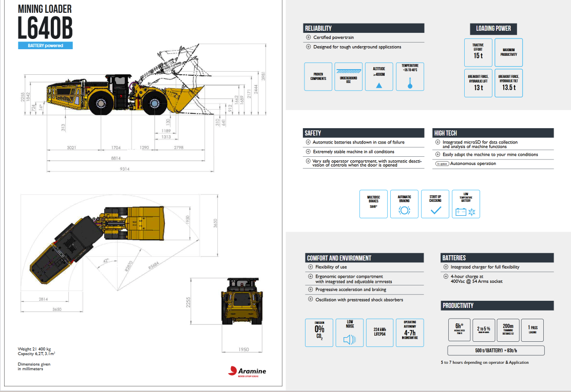Click the Low Temperature Battery snowflake tile
This screenshot has height=392, width=571.
pyautogui.click(x=466, y=204)
